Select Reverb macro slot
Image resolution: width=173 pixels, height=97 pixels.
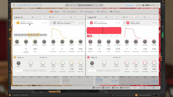point(154,81)
